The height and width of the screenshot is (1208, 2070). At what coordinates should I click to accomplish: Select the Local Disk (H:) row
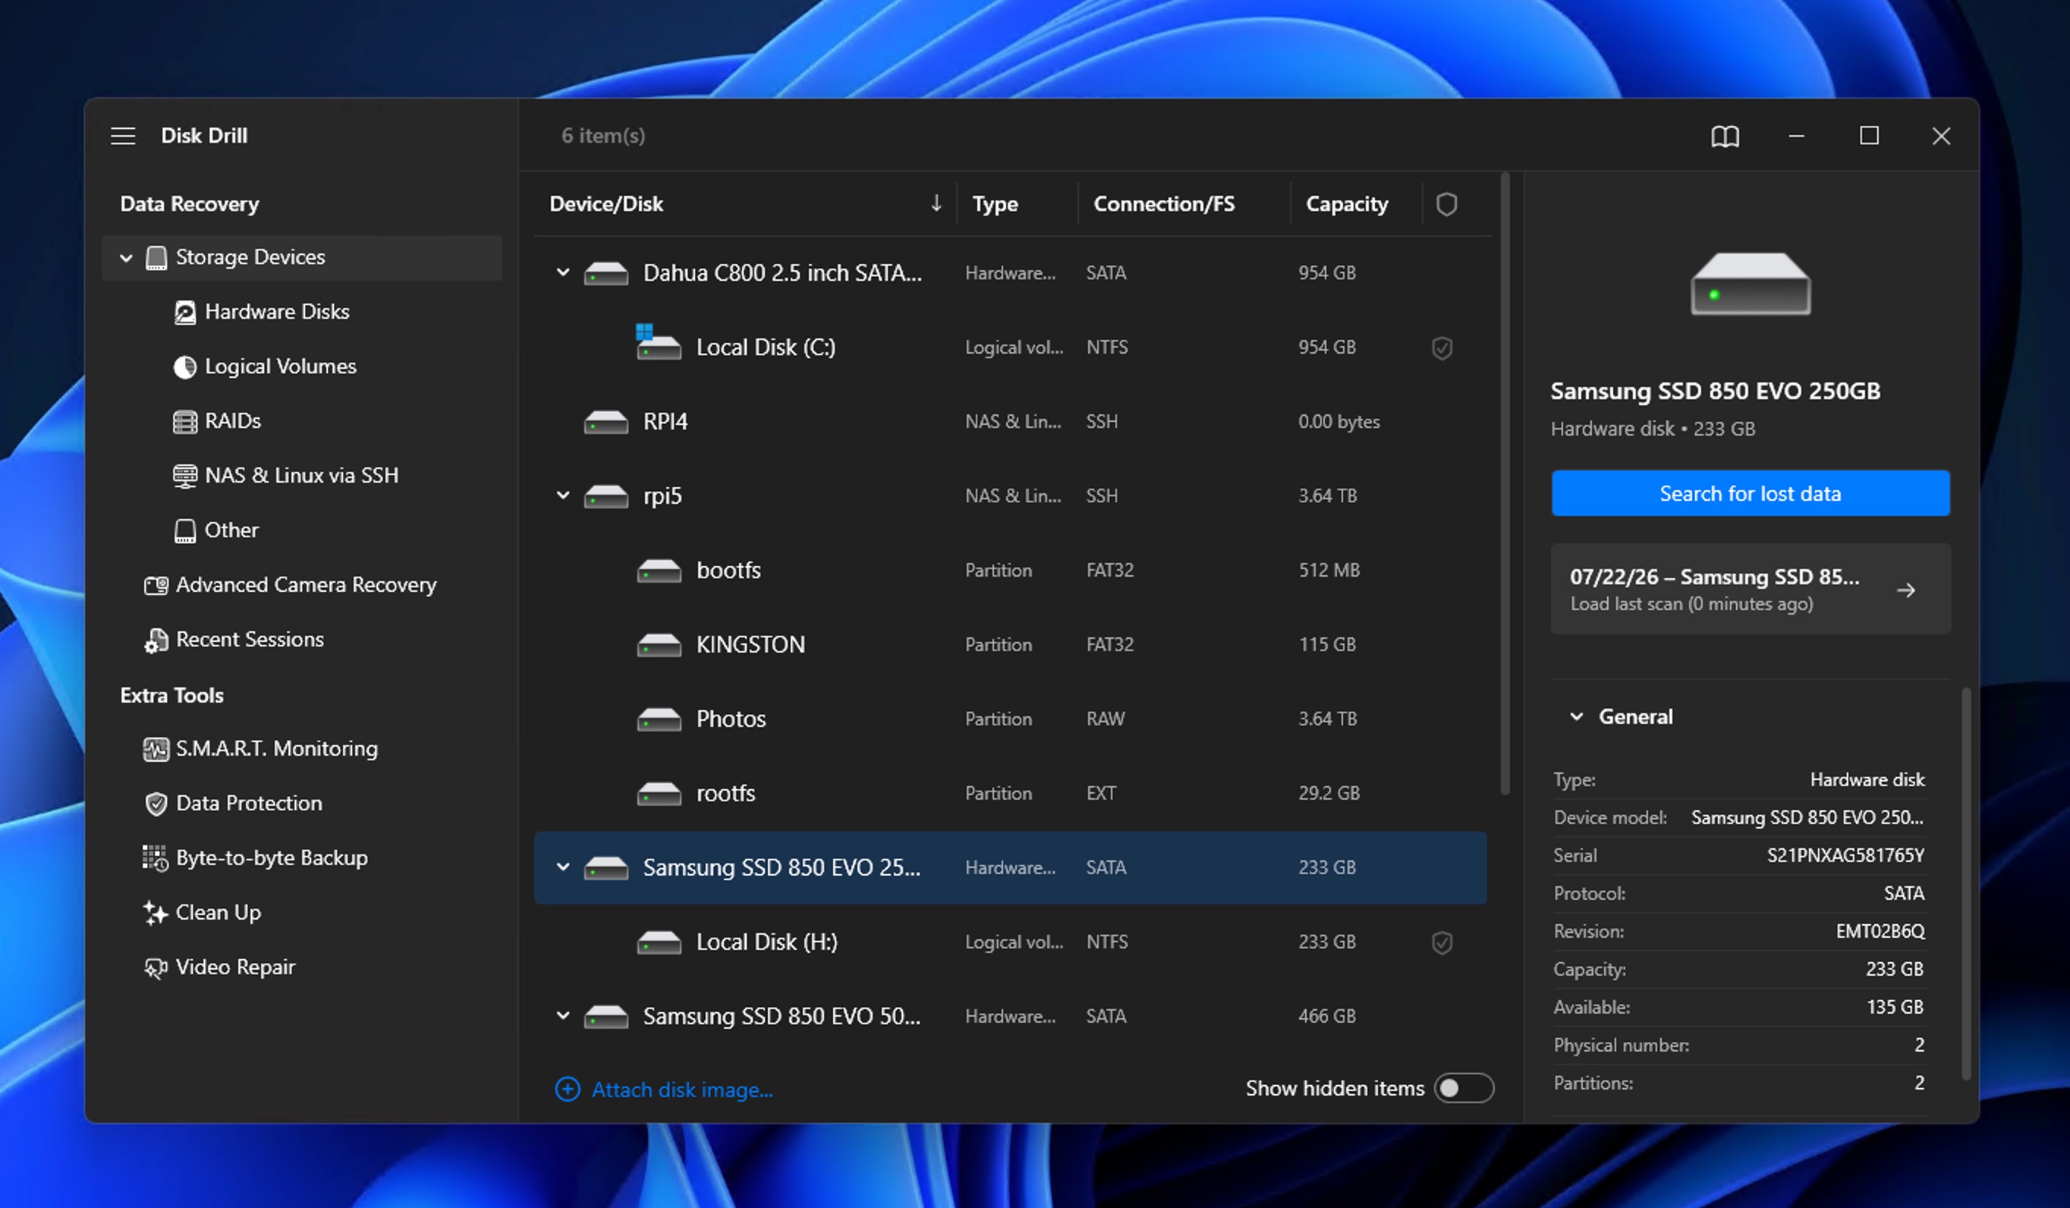click(1011, 942)
